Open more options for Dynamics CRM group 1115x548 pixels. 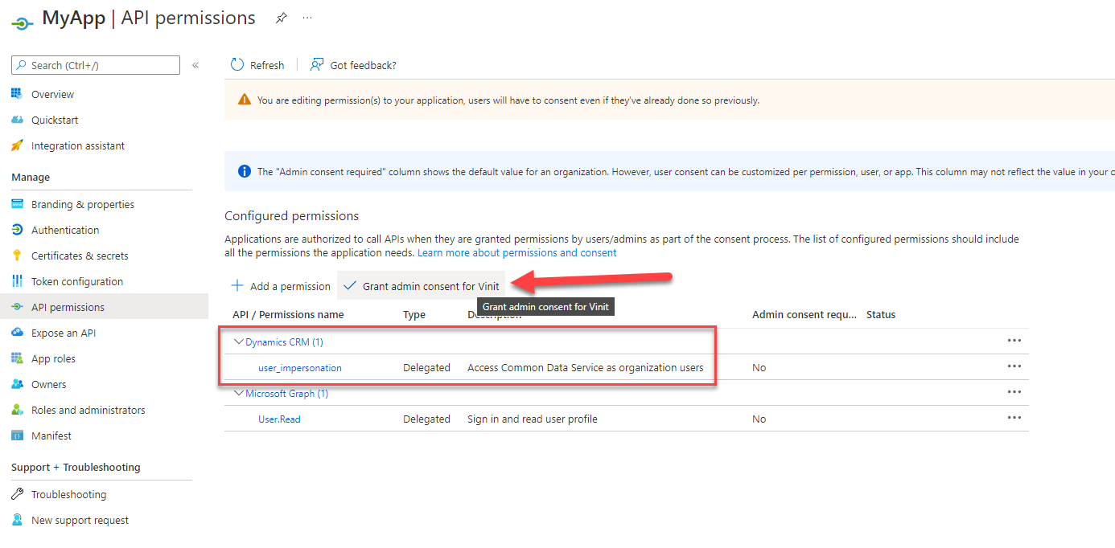[x=1014, y=341]
